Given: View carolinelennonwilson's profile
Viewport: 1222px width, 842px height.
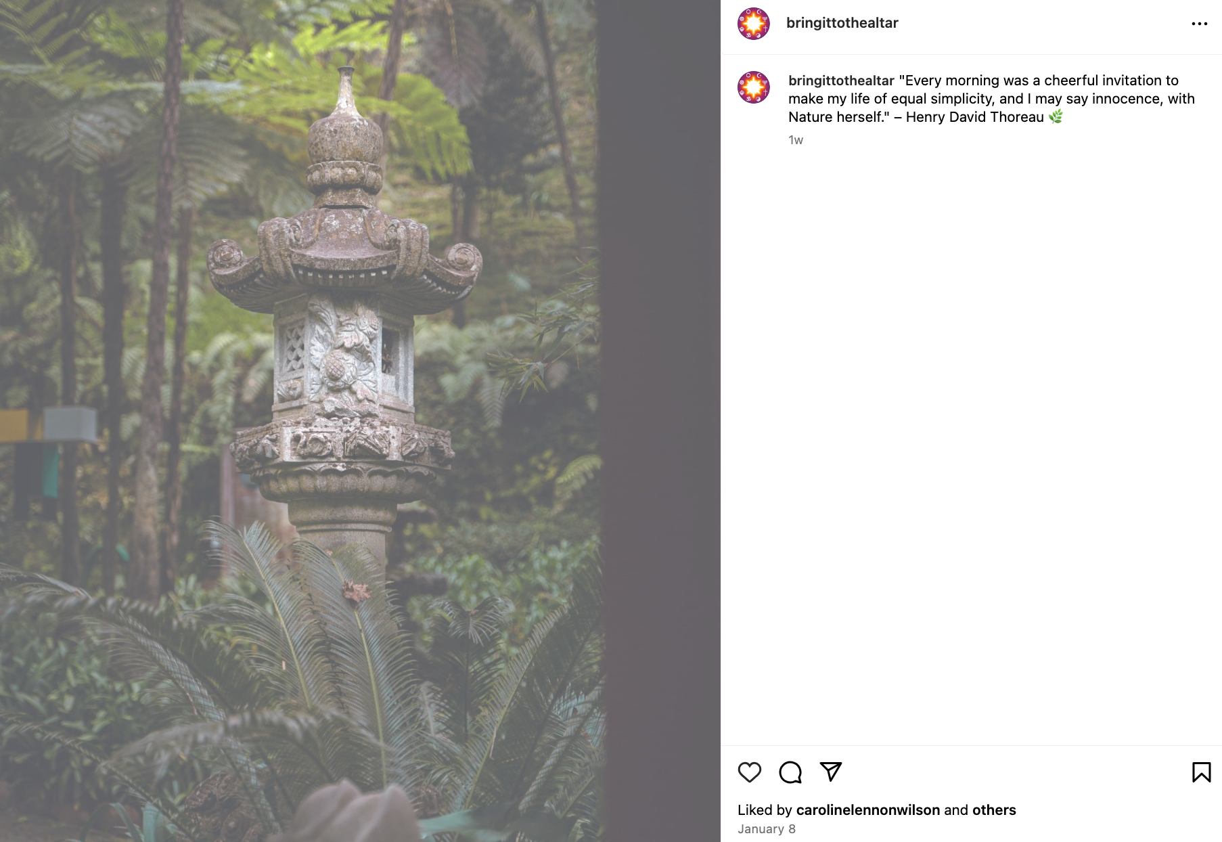Looking at the screenshot, I should tap(867, 810).
